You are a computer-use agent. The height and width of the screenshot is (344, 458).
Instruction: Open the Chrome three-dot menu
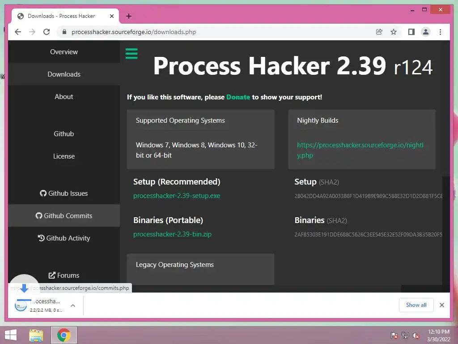(440, 32)
